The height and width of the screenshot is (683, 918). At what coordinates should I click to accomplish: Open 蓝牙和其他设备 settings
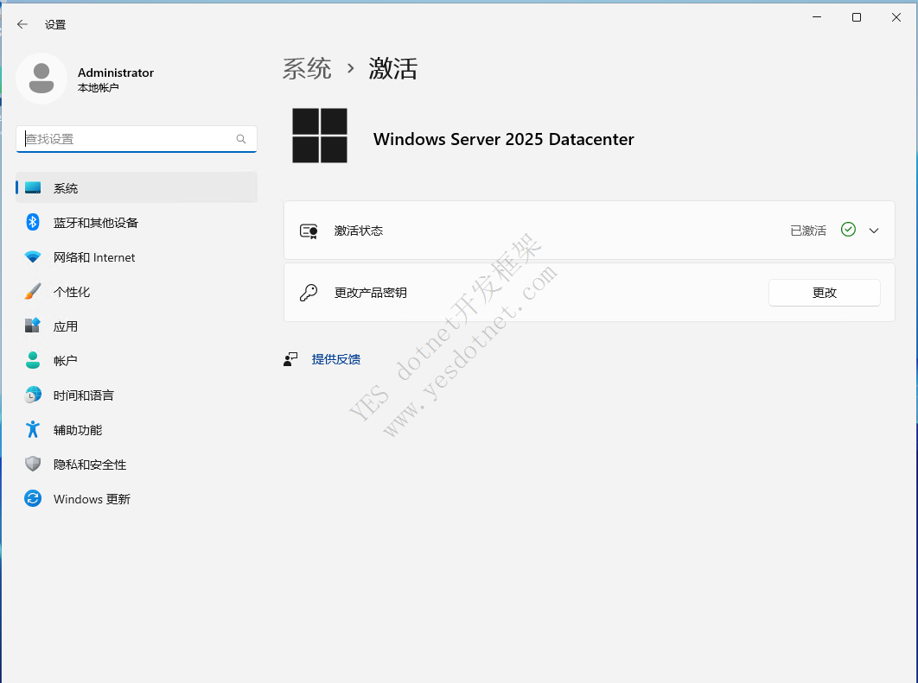[137, 222]
